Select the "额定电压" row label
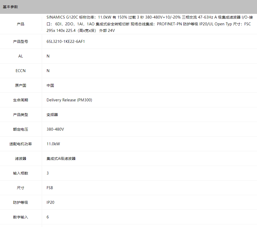Viewport: 257px width, 227px height. pyautogui.click(x=21, y=129)
